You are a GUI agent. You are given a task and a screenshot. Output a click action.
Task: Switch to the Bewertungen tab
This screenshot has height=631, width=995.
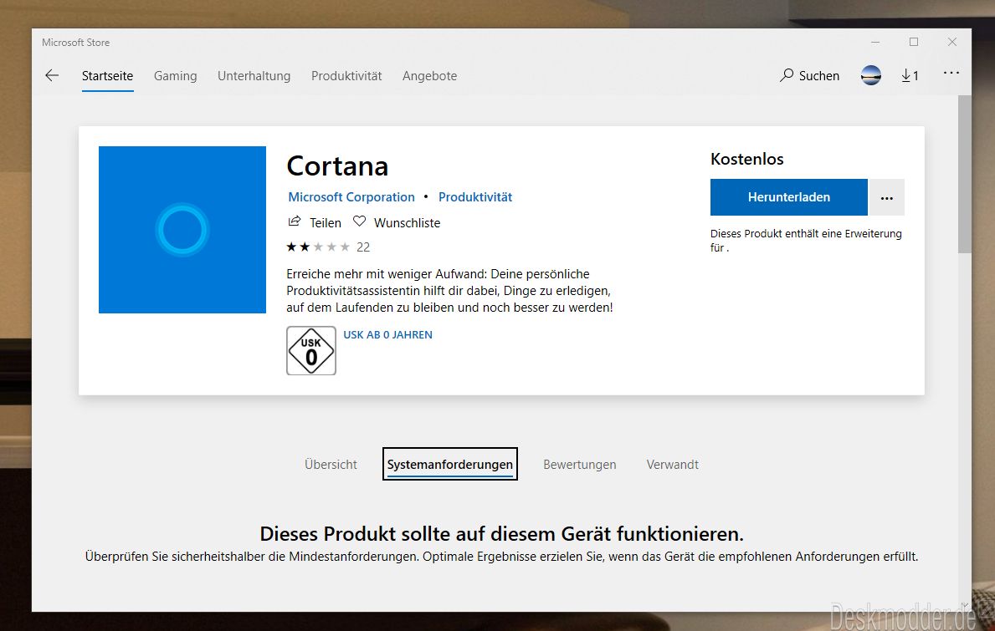tap(579, 465)
